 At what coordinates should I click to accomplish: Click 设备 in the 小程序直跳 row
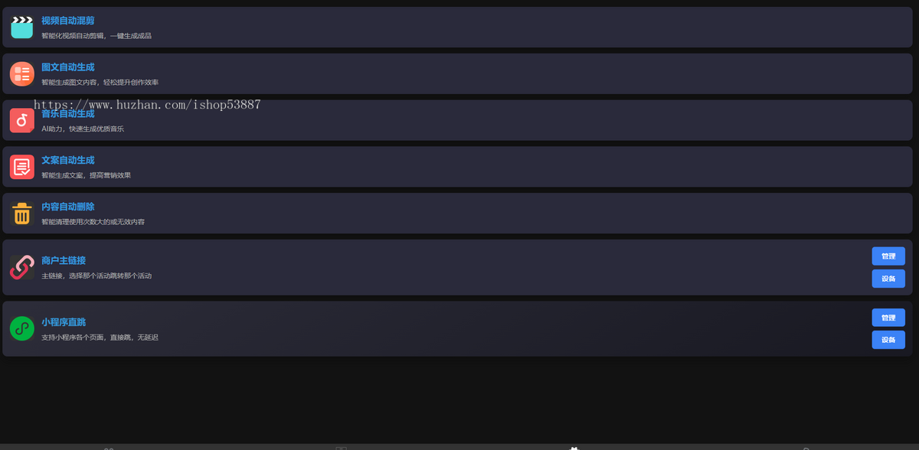[888, 340]
